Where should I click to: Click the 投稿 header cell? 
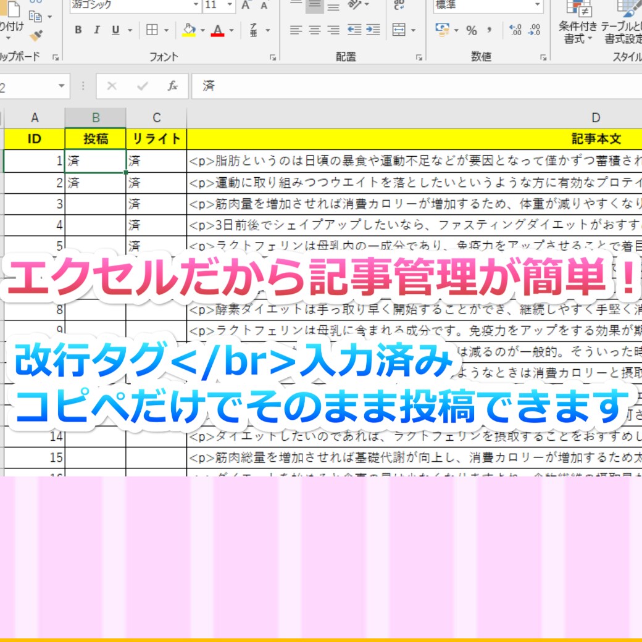tap(96, 139)
